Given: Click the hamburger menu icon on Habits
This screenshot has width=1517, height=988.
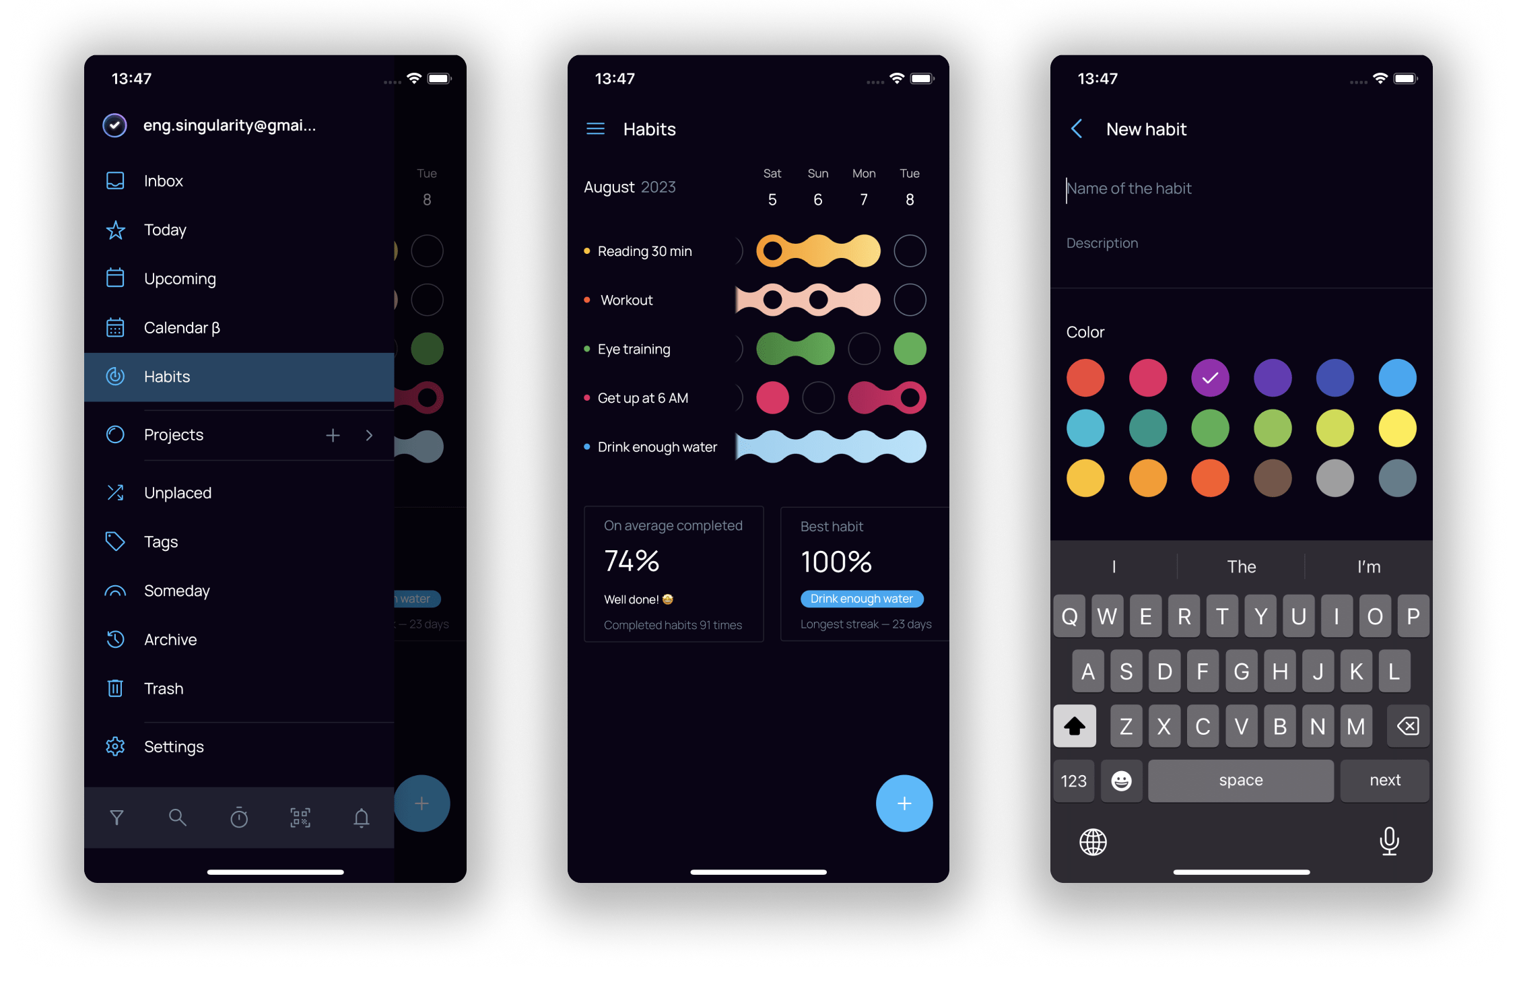Looking at the screenshot, I should coord(593,129).
